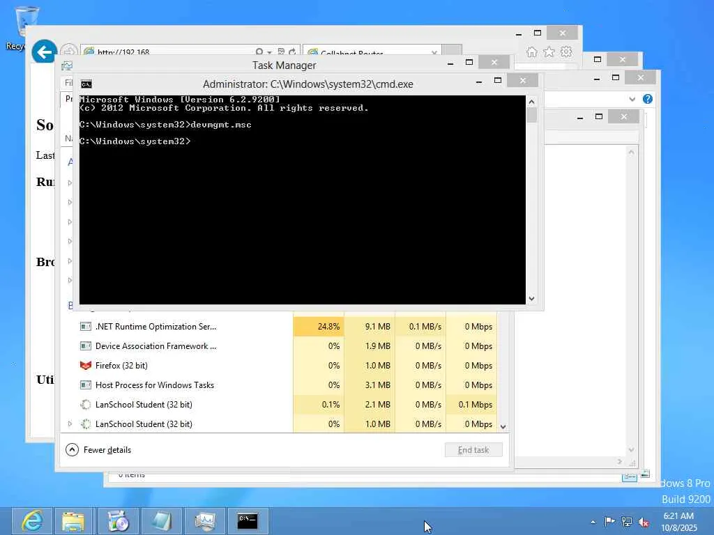
Task: Click the cmd window scroll down arrow
Action: pos(531,299)
